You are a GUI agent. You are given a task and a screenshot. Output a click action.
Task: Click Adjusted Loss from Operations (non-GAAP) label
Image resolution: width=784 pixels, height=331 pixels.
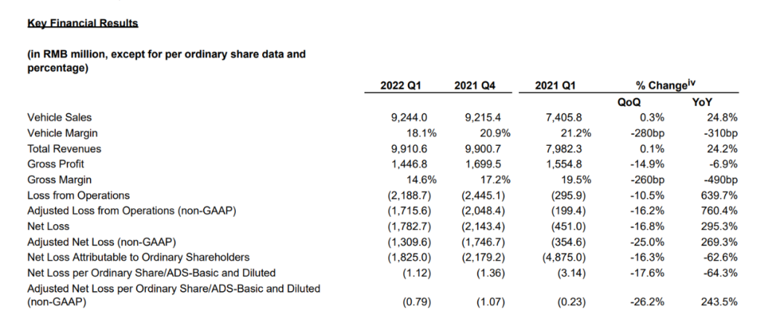131,211
